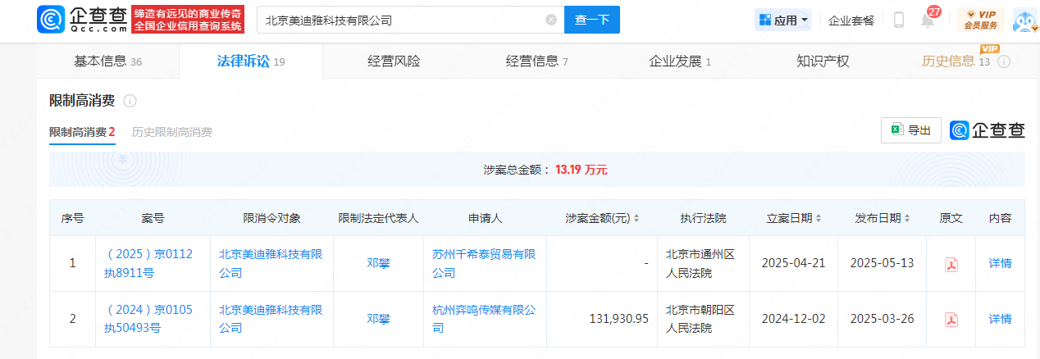
Task: Select the 法律诉讼 tab
Action: point(251,61)
